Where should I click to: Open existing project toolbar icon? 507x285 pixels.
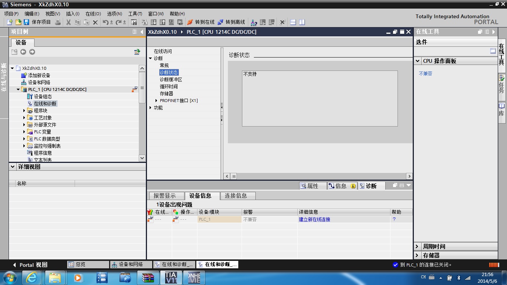point(18,22)
